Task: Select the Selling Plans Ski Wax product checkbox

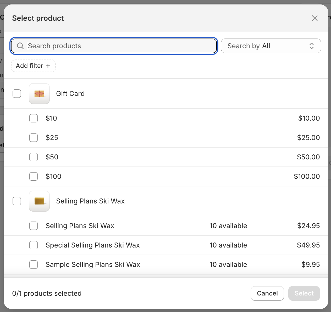Action: tap(17, 201)
